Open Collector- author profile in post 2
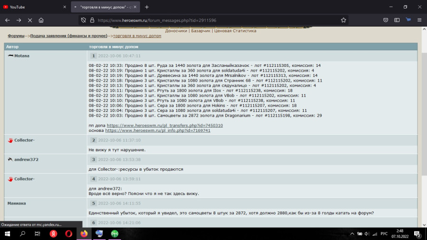 pos(24,140)
